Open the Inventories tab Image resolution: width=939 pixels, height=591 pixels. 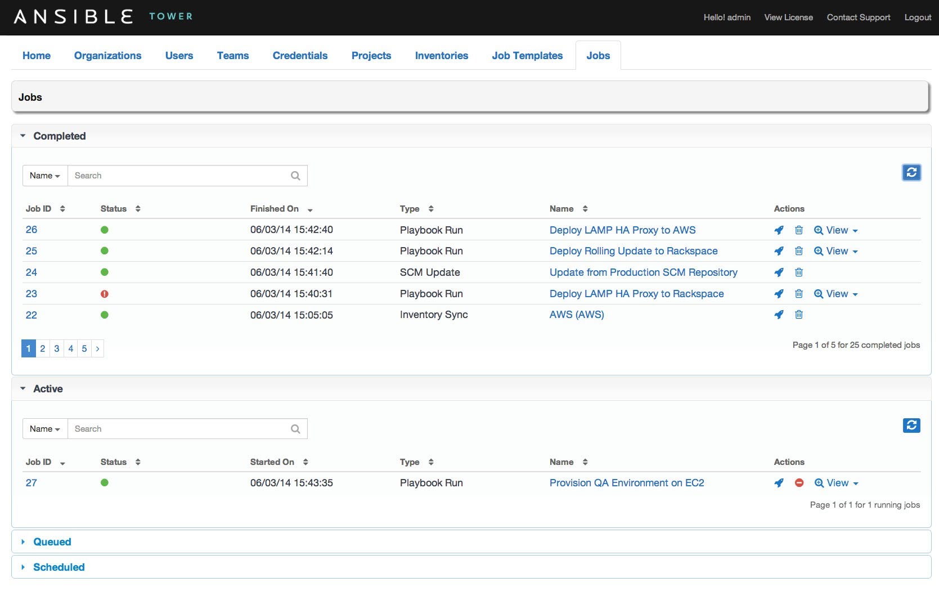(x=442, y=56)
